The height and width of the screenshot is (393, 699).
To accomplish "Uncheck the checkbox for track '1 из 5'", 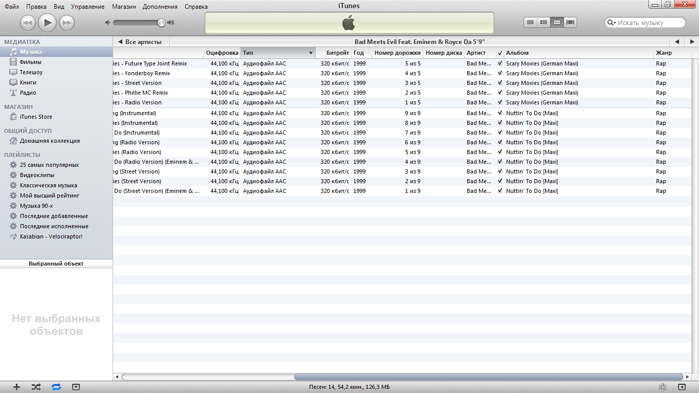I will [x=500, y=102].
